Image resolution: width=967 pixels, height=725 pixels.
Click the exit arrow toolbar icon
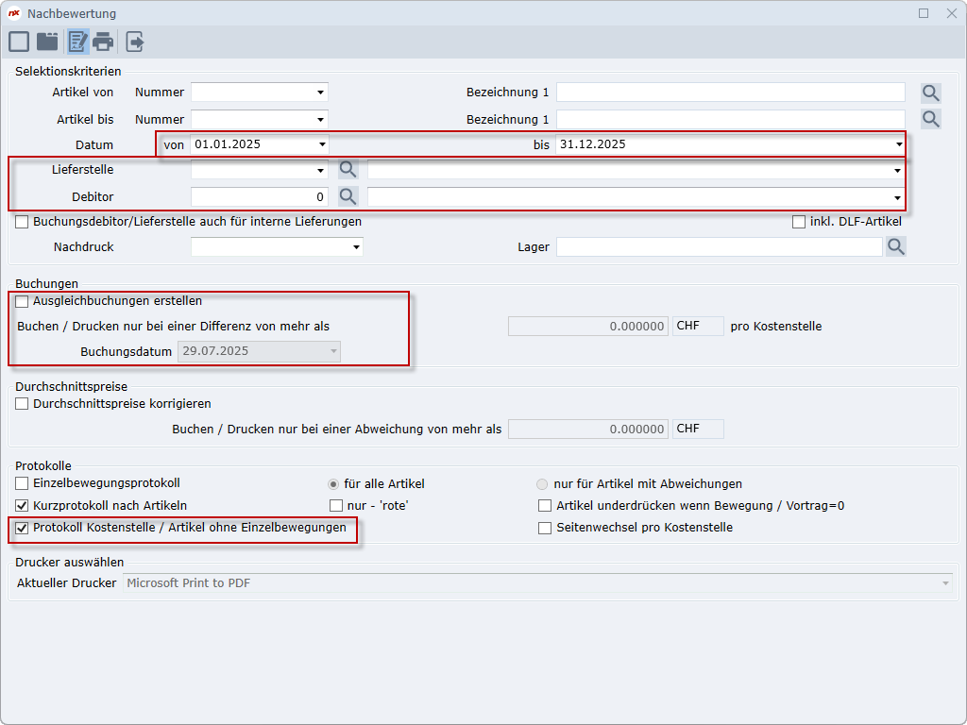tap(135, 42)
